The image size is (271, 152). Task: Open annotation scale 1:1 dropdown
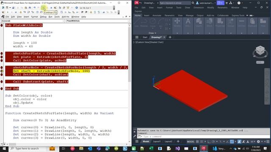(253, 141)
